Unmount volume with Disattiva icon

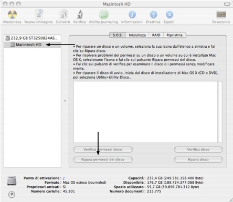pos(153,15)
